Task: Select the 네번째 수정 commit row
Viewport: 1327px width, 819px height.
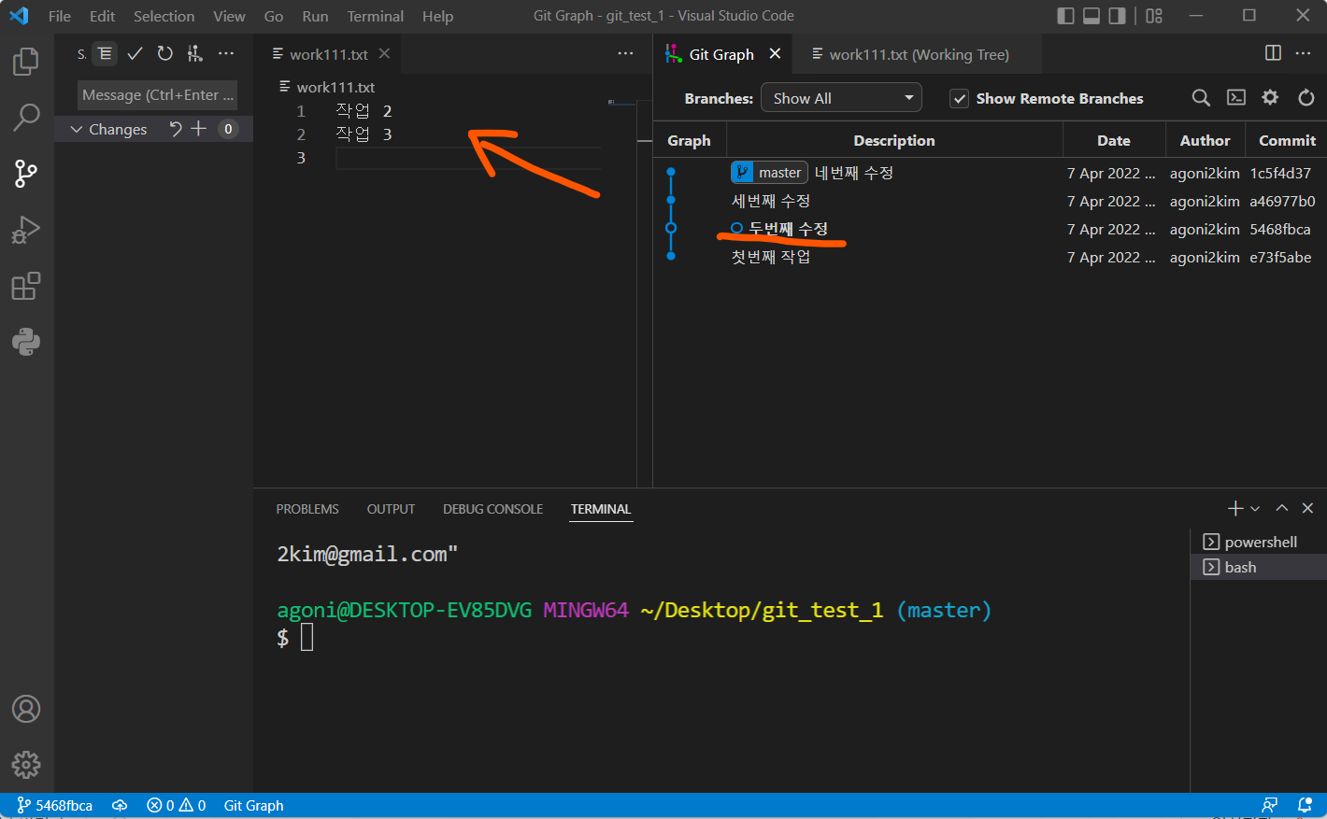Action: click(x=990, y=173)
